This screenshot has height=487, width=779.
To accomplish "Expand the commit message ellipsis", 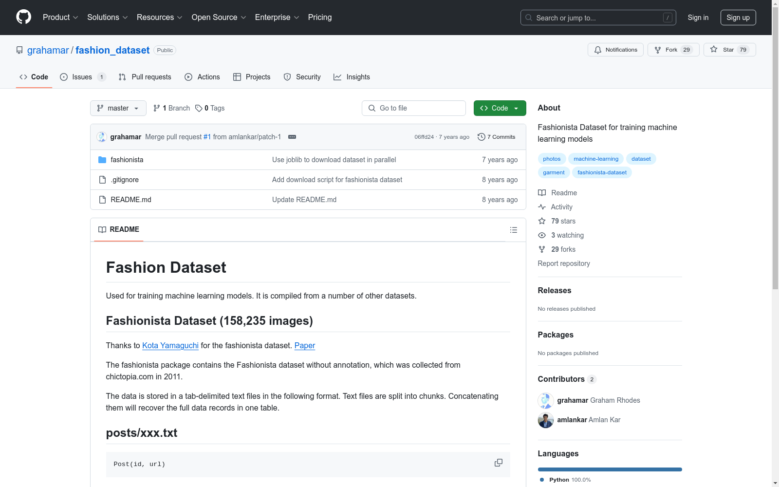I will (292, 137).
